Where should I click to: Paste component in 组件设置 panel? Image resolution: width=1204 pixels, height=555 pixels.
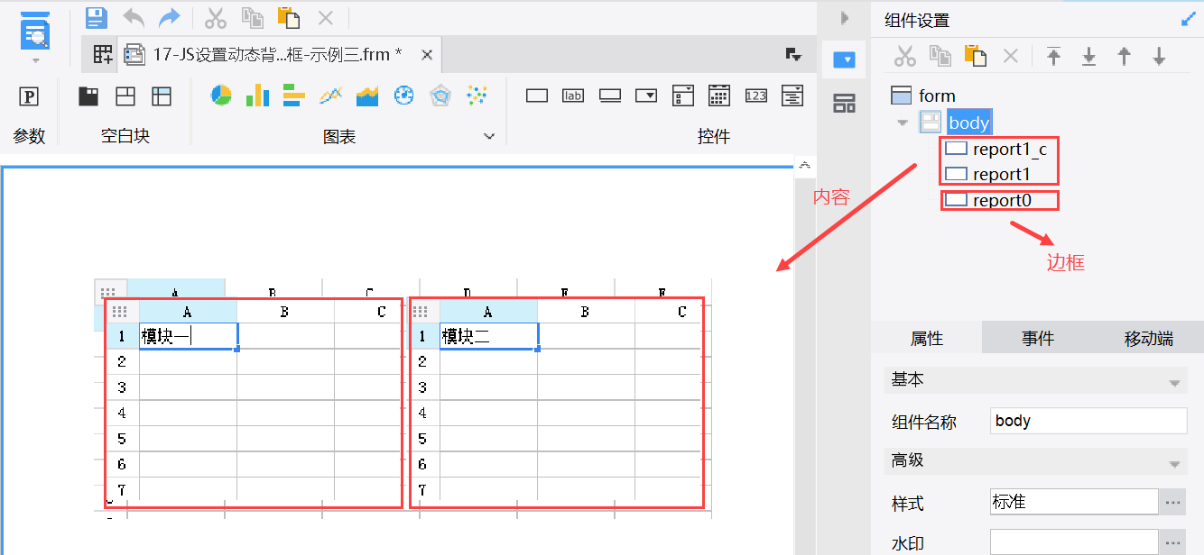coord(976,56)
